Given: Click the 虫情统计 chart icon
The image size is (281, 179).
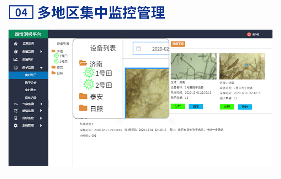Looking at the screenshot, I should coord(16,60).
